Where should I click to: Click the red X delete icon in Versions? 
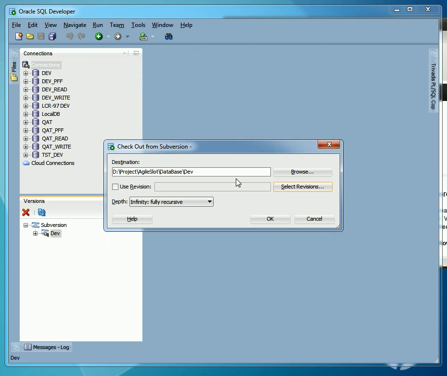26,212
